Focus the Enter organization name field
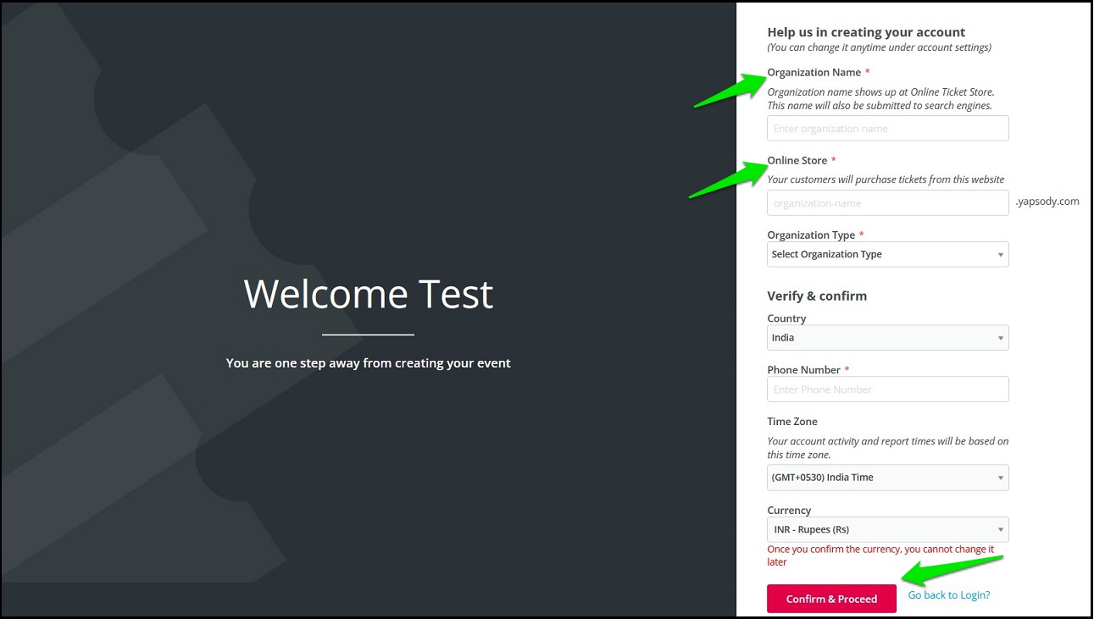 click(x=887, y=129)
